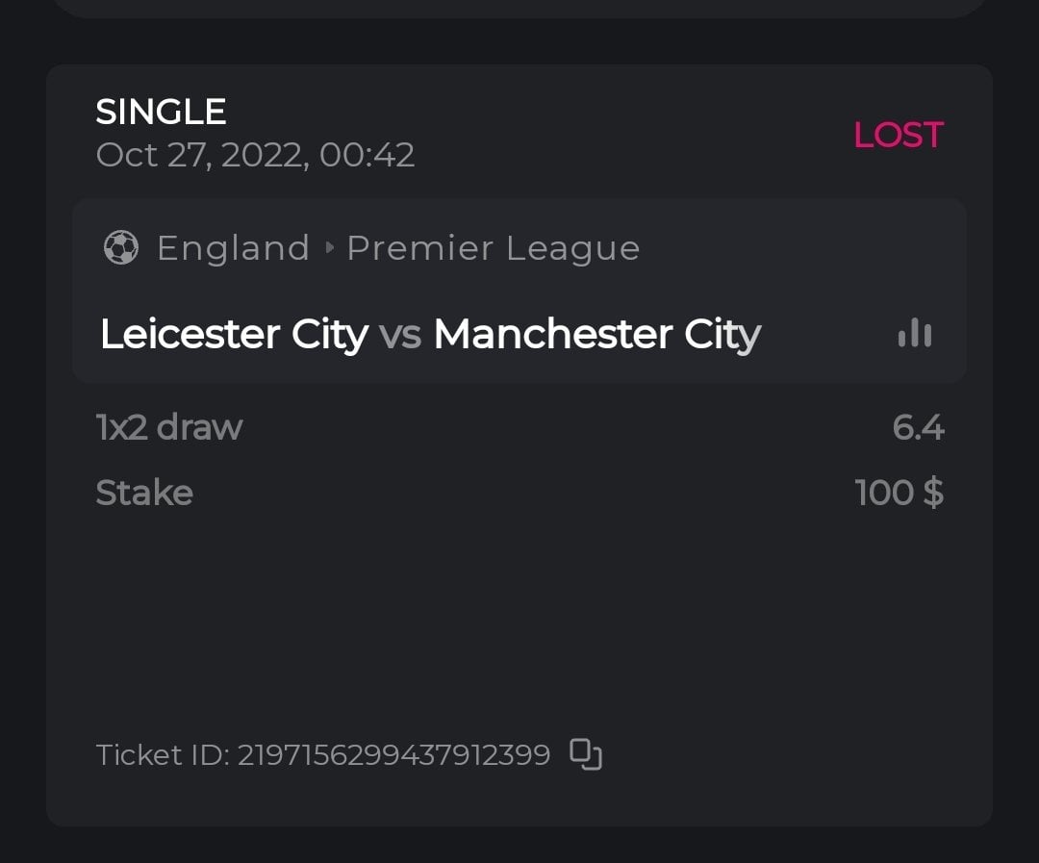The height and width of the screenshot is (863, 1039).
Task: Click the 6.4 odds value
Action: (x=918, y=426)
